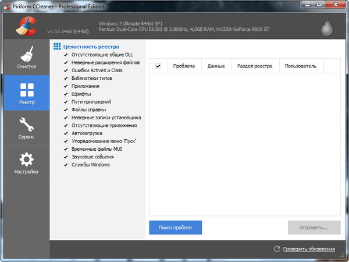The width and height of the screenshot is (349, 262).
Task: Toggle the Шрифты registry check
Action: point(66,94)
